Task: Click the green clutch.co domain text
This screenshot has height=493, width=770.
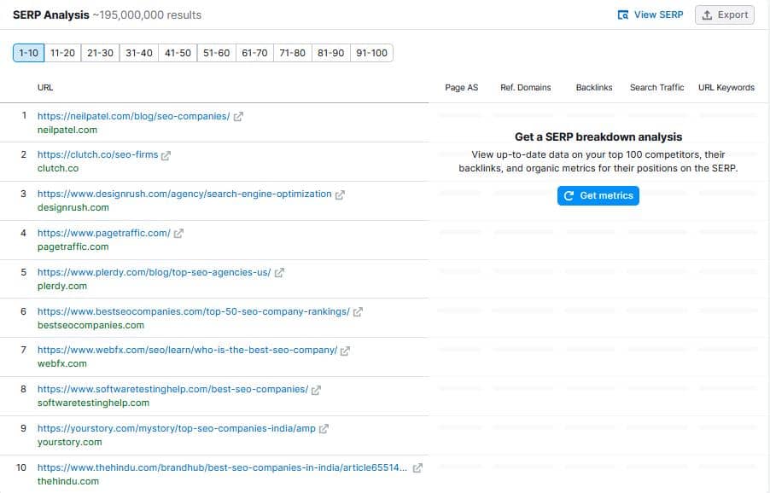Action: pyautogui.click(x=58, y=168)
